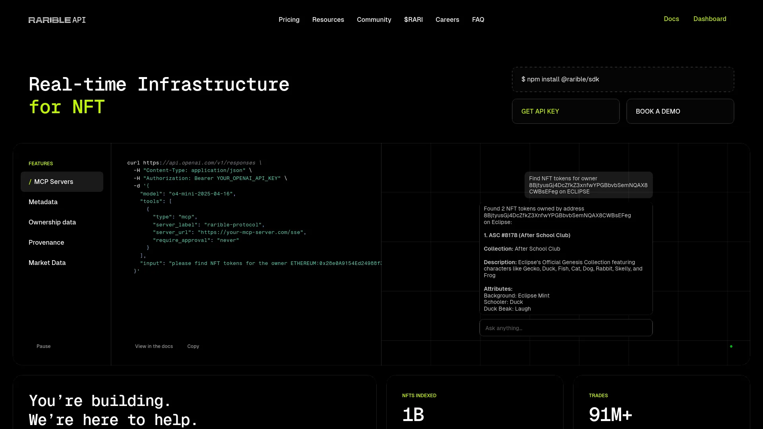Go to the Dashboard link
The height and width of the screenshot is (429, 763).
point(710,19)
